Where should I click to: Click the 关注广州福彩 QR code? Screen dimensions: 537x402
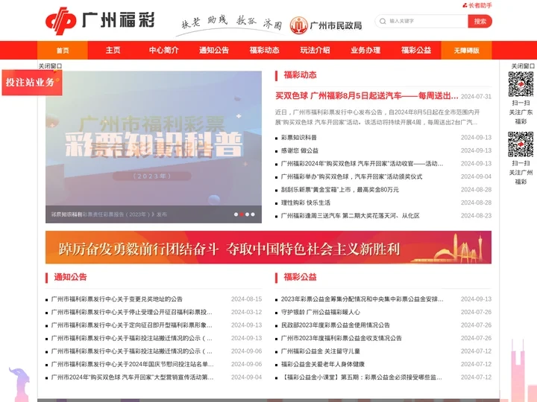521,144
